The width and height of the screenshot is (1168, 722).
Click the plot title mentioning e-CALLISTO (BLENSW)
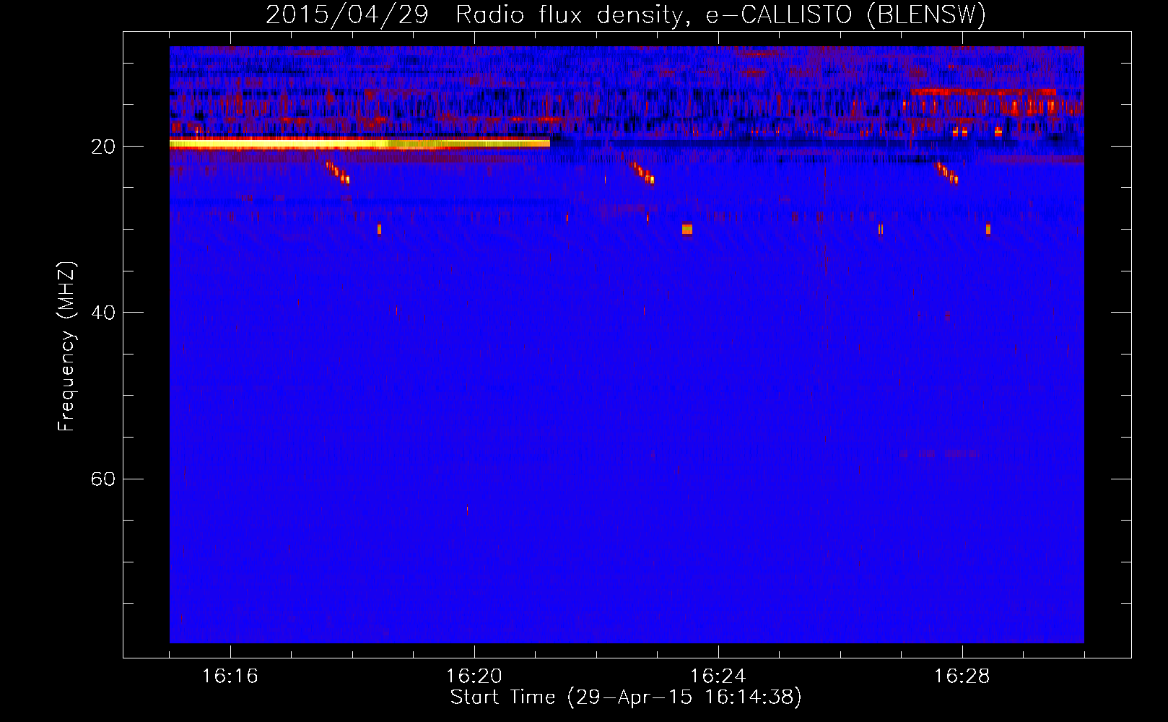(626, 14)
